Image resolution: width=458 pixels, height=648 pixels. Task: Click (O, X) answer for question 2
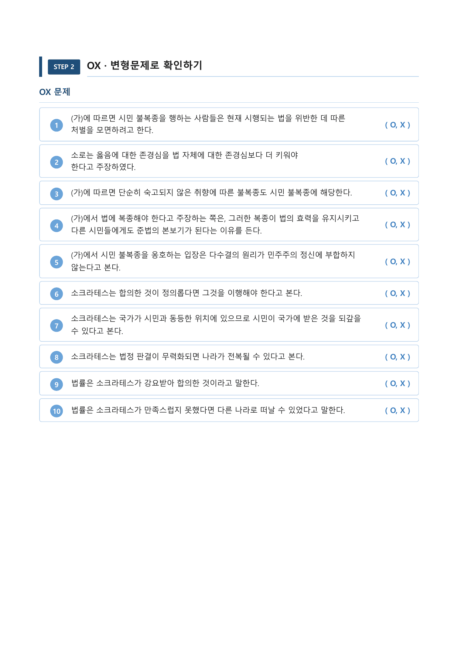coord(397,161)
